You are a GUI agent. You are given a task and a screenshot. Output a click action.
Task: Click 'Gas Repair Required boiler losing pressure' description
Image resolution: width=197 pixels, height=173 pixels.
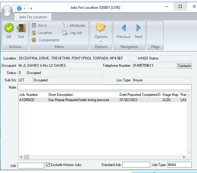pos(79,100)
